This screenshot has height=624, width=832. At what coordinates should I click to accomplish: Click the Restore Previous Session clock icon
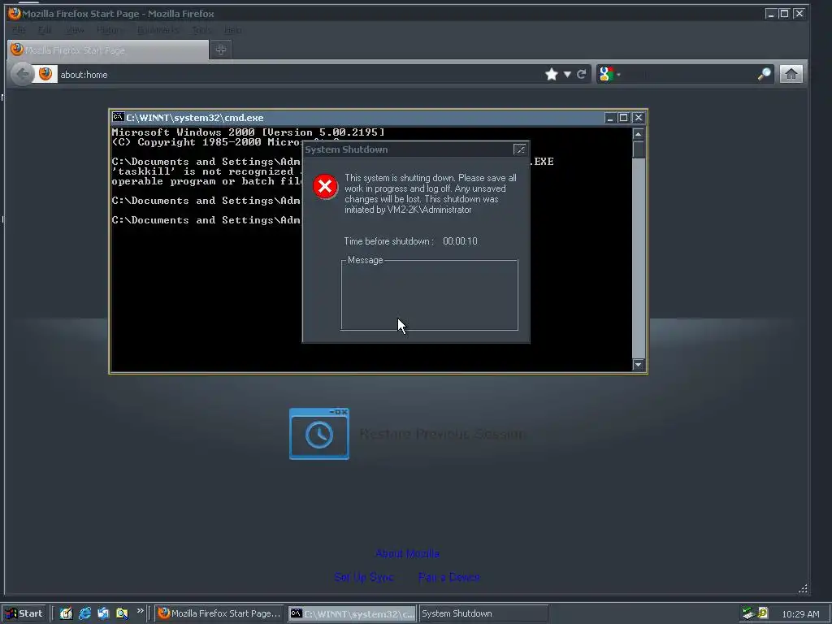319,434
